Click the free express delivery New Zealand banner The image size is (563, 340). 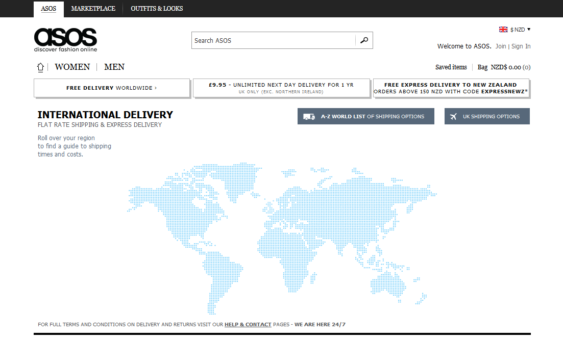451,88
